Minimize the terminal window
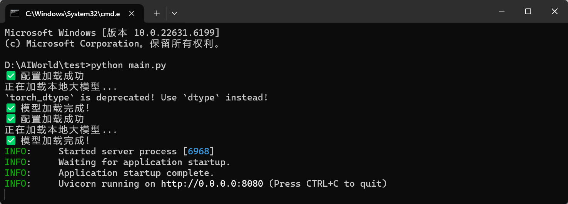 501,12
